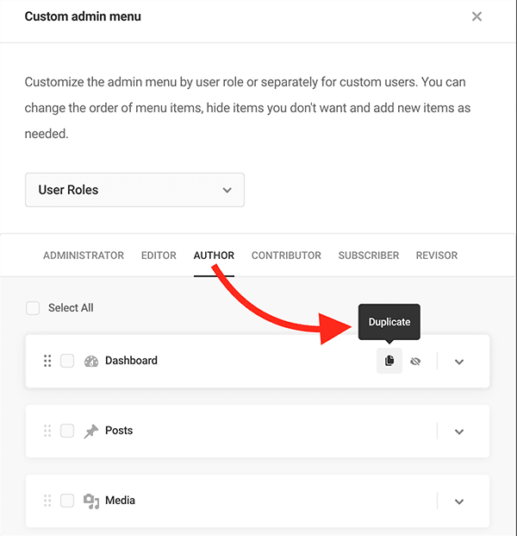Click the Dashboard drag handle icon
This screenshot has width=517, height=536.
click(47, 361)
